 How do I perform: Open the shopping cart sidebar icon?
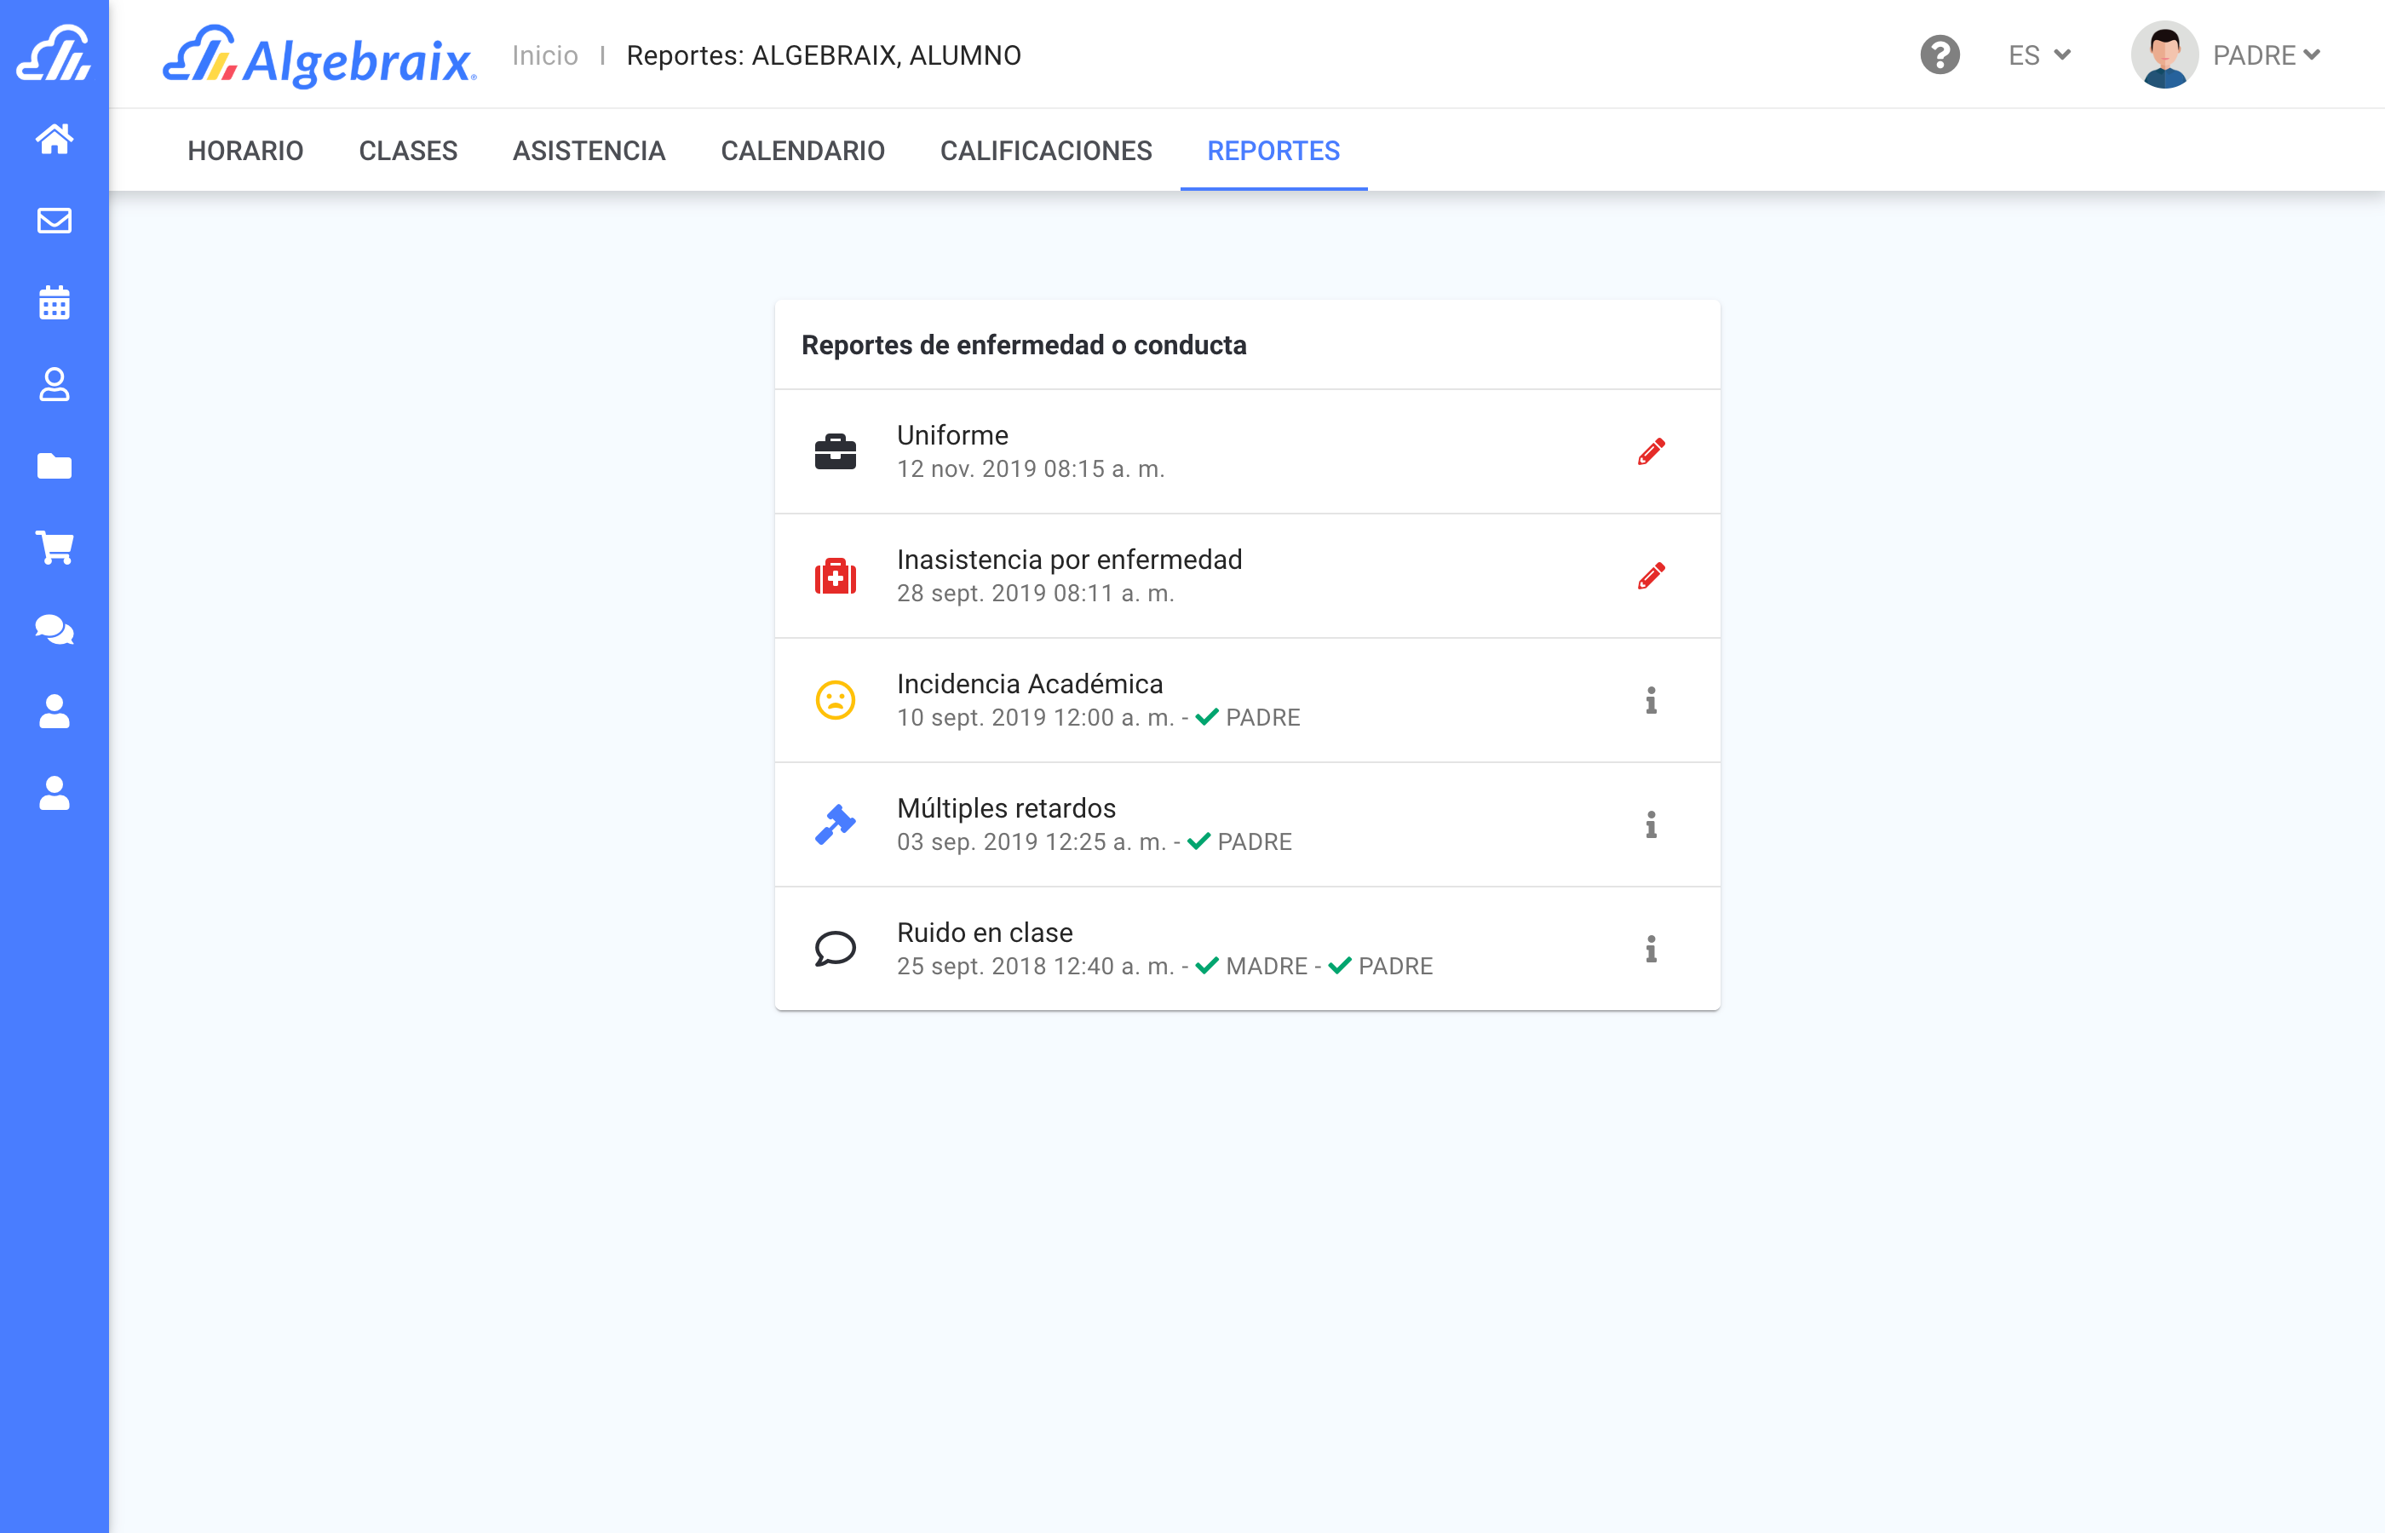click(x=54, y=548)
